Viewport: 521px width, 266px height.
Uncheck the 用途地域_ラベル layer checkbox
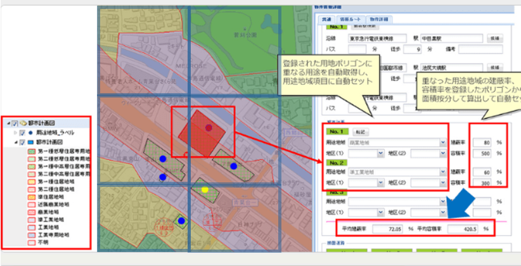pos(22,133)
